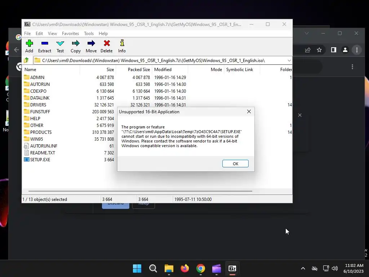Select the AUTORUN folder
369x277 pixels.
click(x=40, y=84)
